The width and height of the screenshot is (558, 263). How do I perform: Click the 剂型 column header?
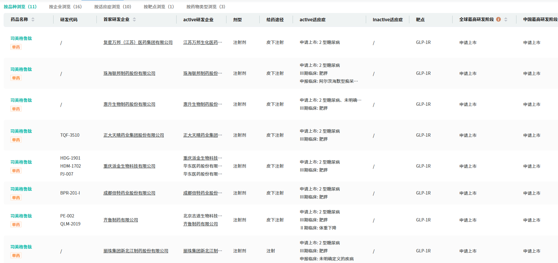point(237,20)
